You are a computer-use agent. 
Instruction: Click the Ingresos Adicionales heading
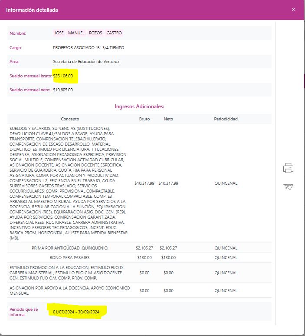tap(139, 106)
